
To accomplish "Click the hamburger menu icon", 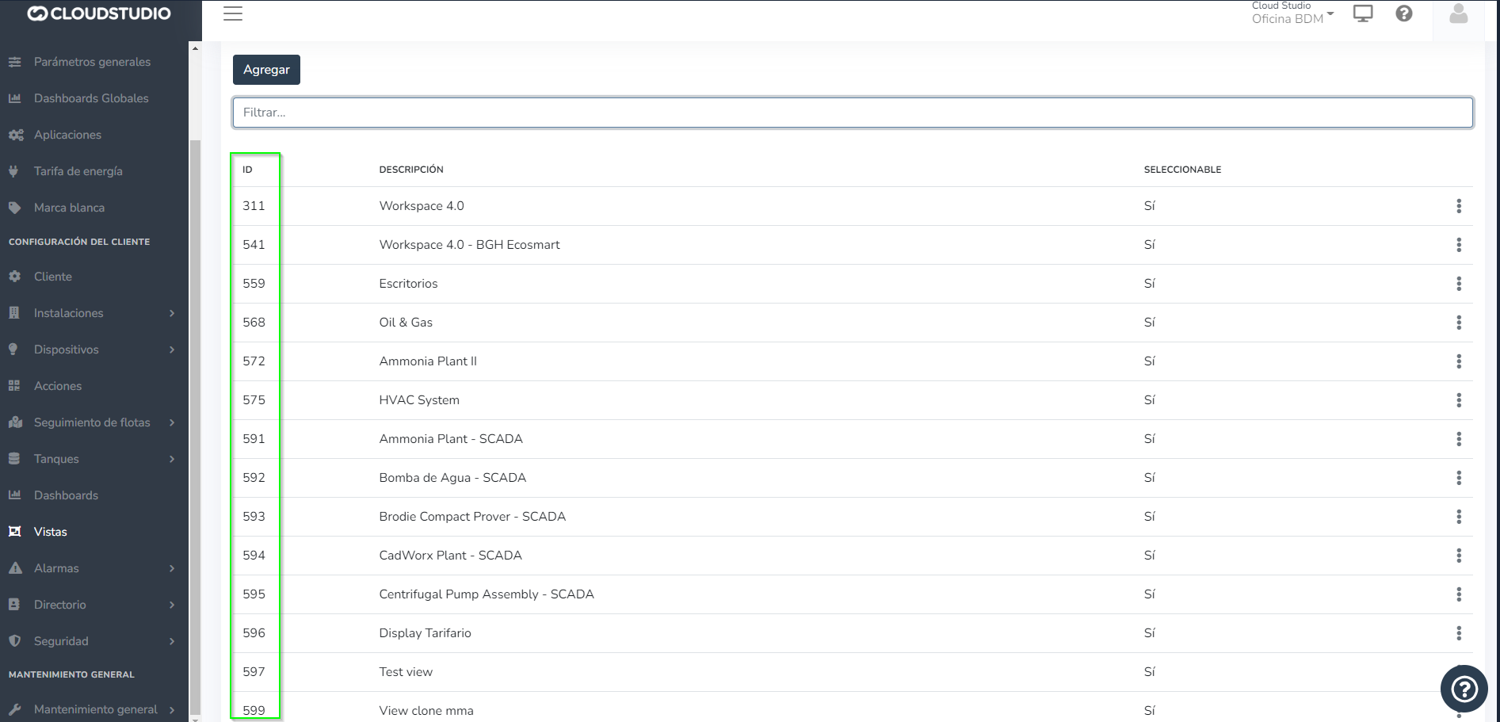I will (232, 13).
